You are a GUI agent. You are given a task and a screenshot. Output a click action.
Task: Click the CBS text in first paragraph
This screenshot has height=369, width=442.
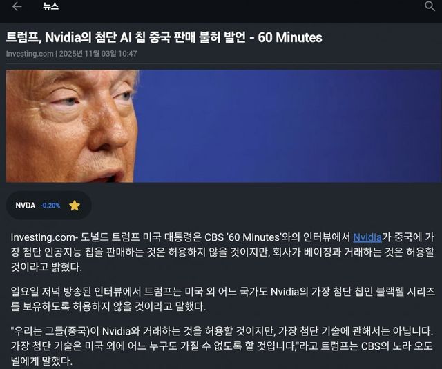tap(214, 237)
